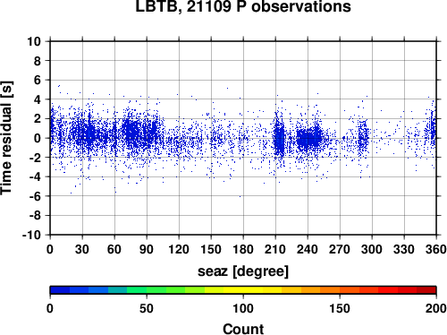Screen dimensions: 447x335
Task: Click the 'Time residual [s]' y-axis label
Action: (6, 138)
